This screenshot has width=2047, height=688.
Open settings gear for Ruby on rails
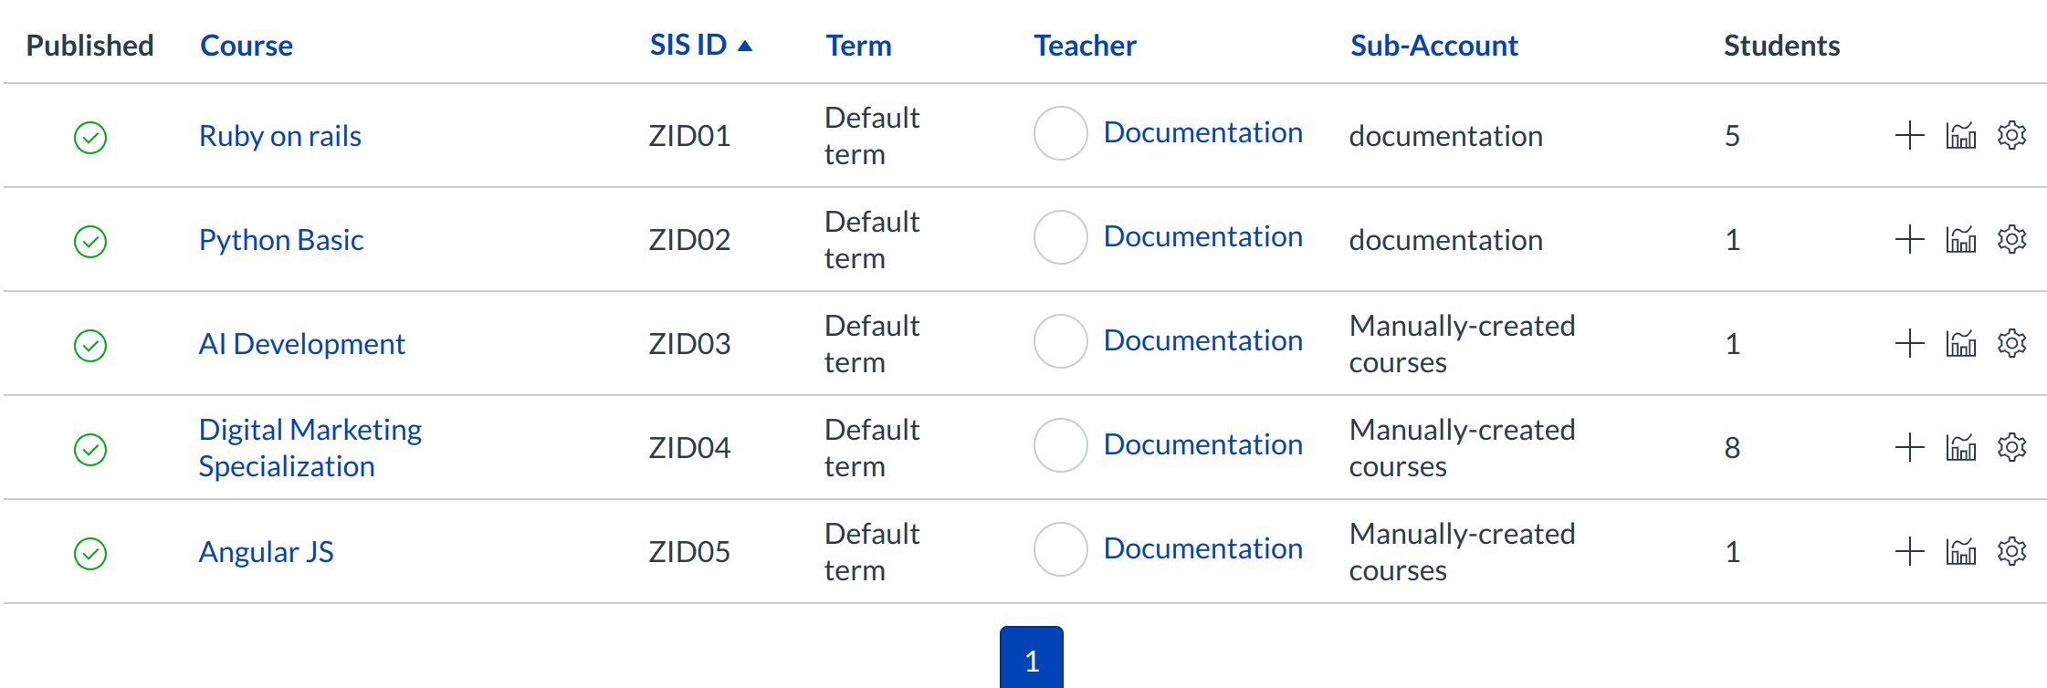(x=2011, y=136)
